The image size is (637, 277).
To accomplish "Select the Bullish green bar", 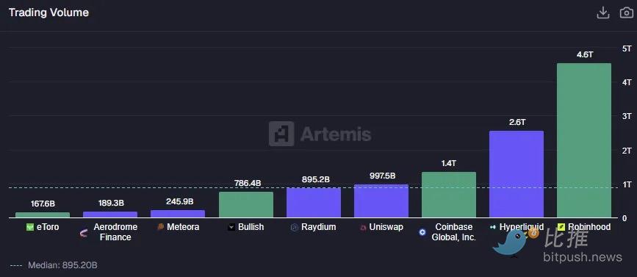I will [246, 205].
